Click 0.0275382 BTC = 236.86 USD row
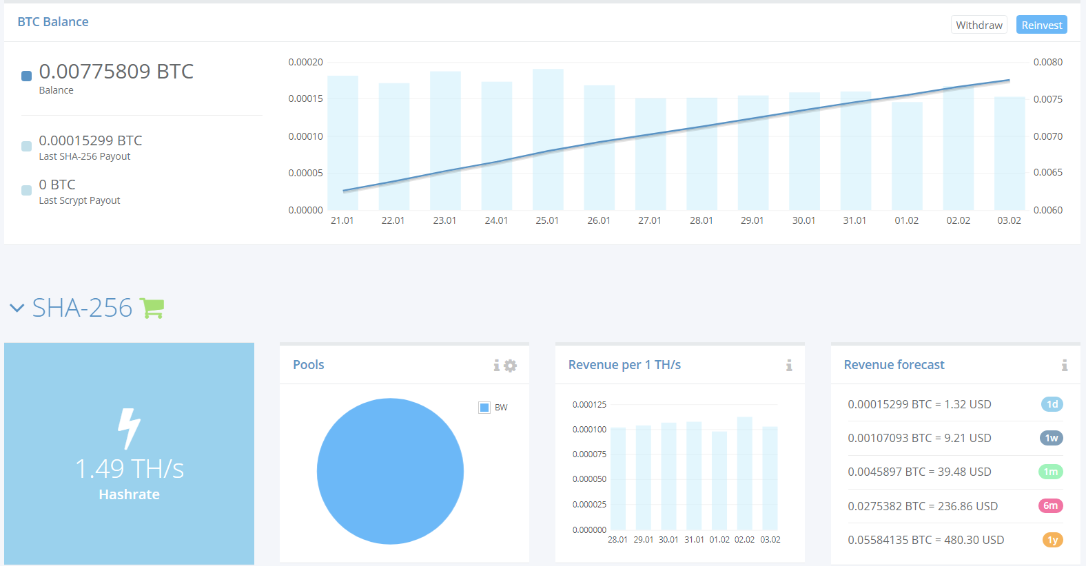The image size is (1086, 566). pos(955,506)
